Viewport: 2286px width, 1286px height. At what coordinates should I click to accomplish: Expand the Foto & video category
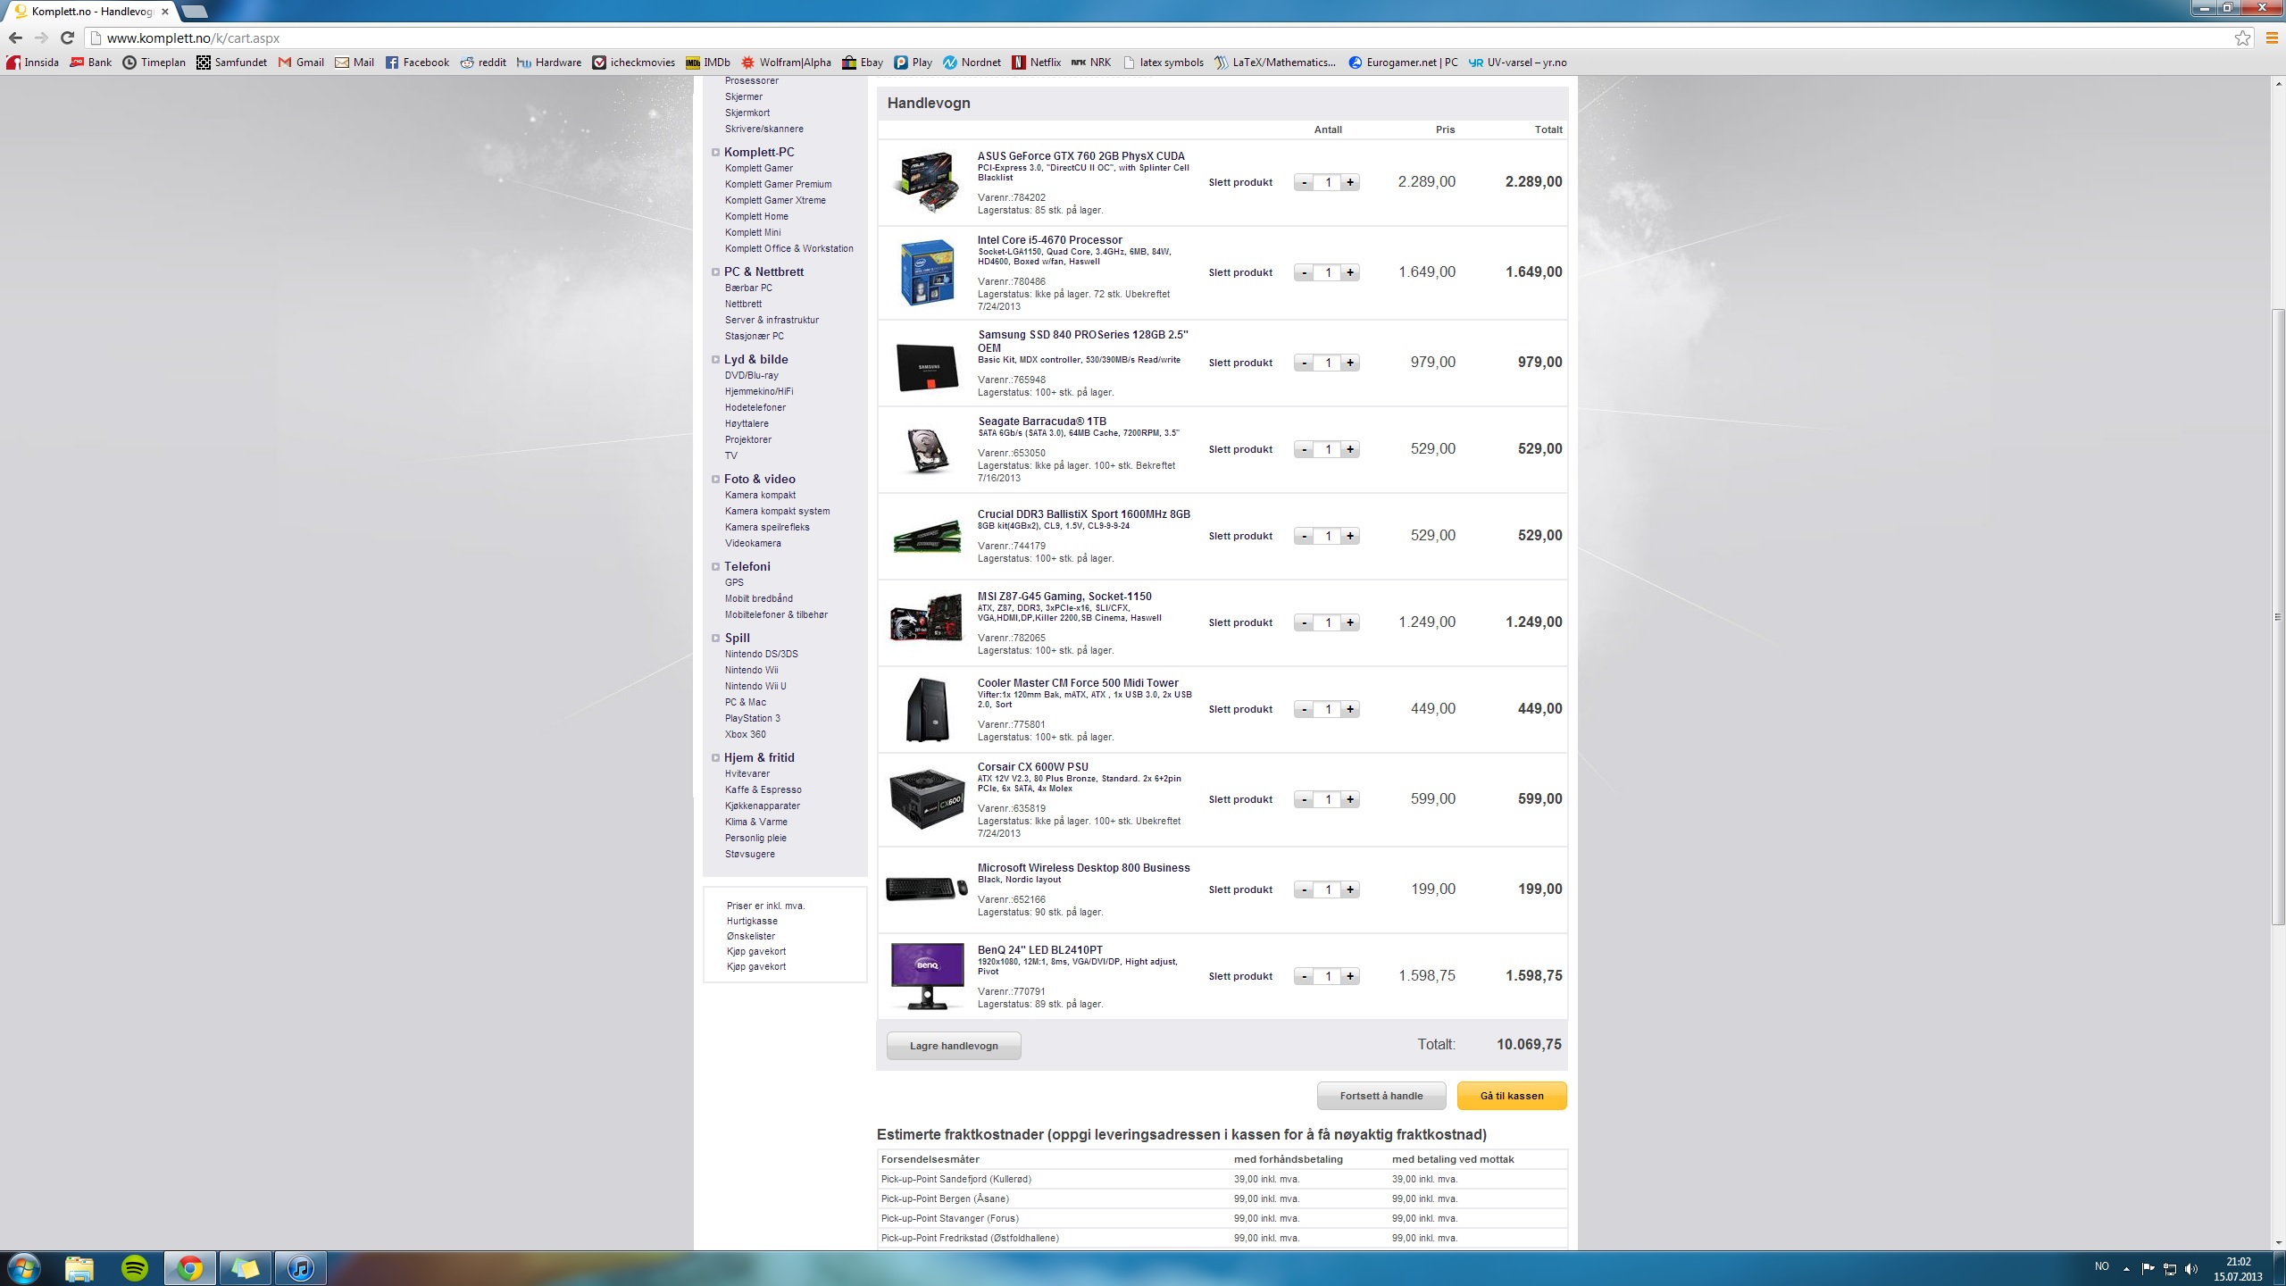point(715,480)
